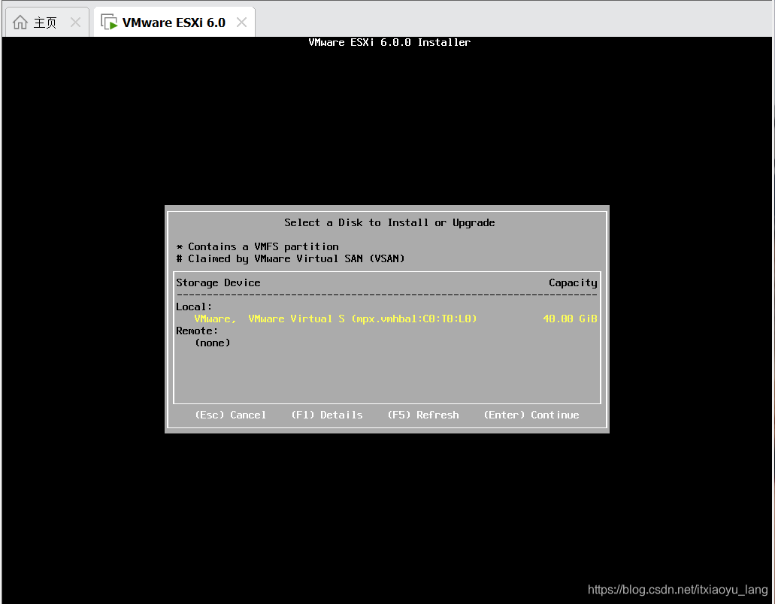Click the (F1) Details option
Screen dimensions: 775x604
[x=327, y=415]
